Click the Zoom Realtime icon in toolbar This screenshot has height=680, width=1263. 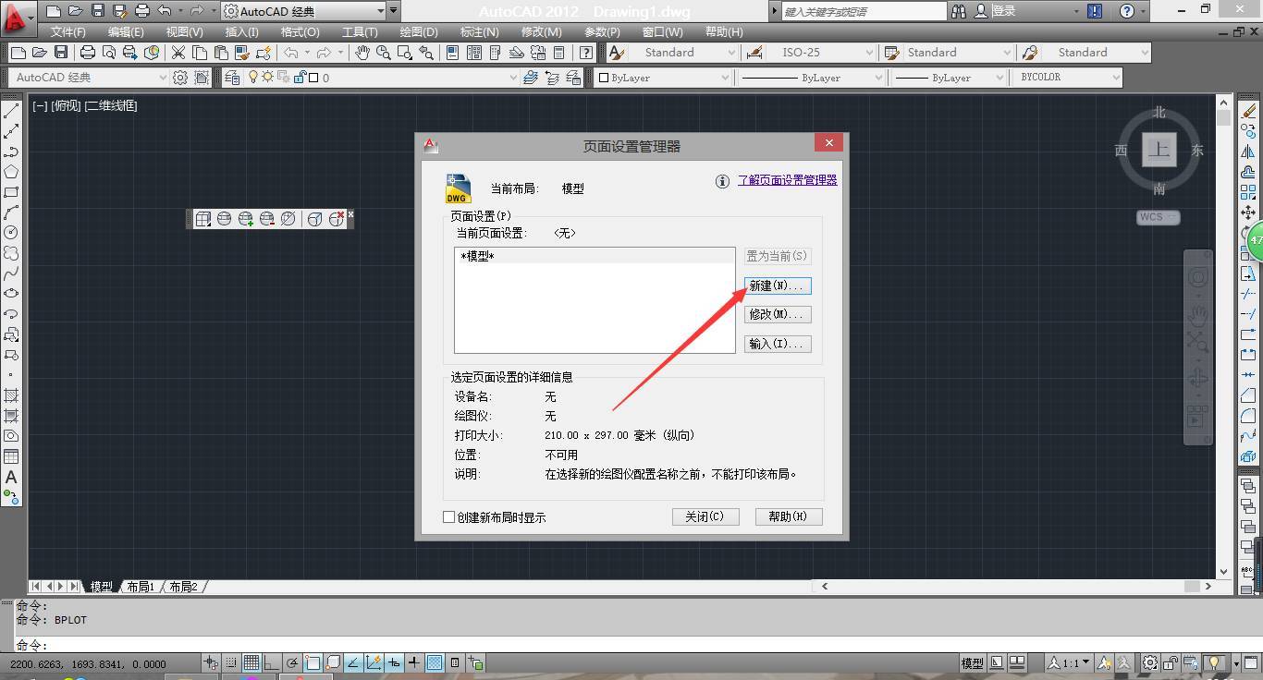pos(383,53)
